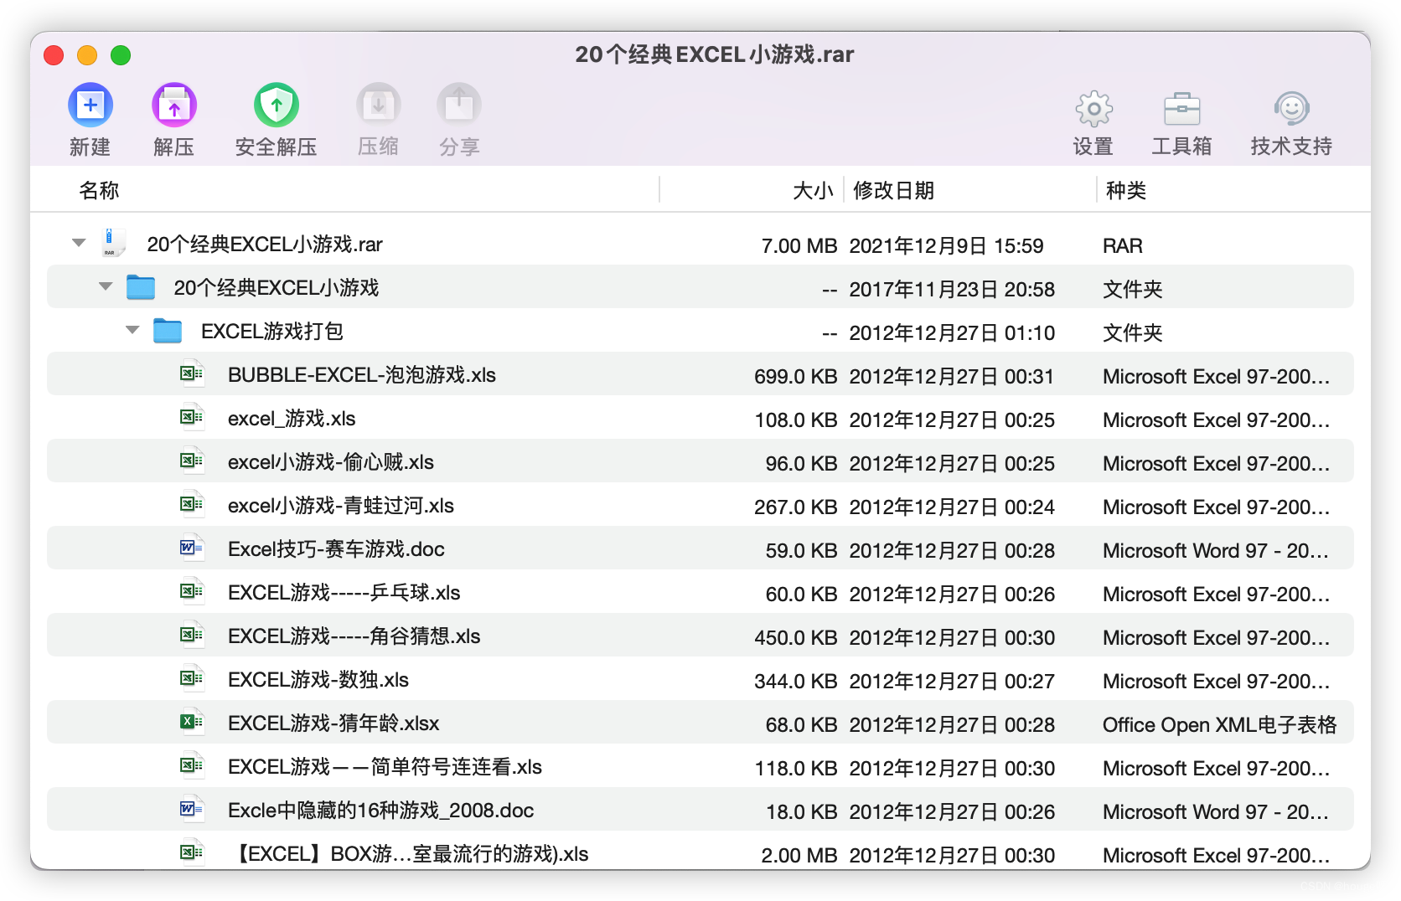Click the folder icon of EXCEL游戏打包

[x=168, y=331]
